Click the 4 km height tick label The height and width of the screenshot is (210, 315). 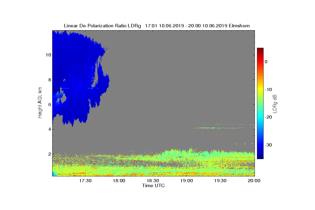pyautogui.click(x=49, y=129)
